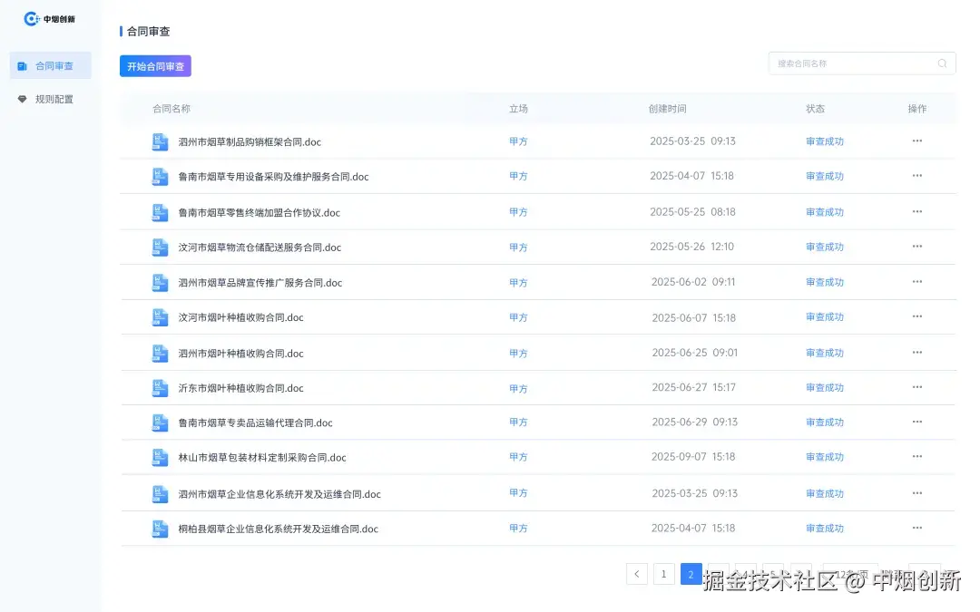Select 规则配置 in the left sidebar
This screenshot has width=980, height=612.
pyautogui.click(x=51, y=98)
